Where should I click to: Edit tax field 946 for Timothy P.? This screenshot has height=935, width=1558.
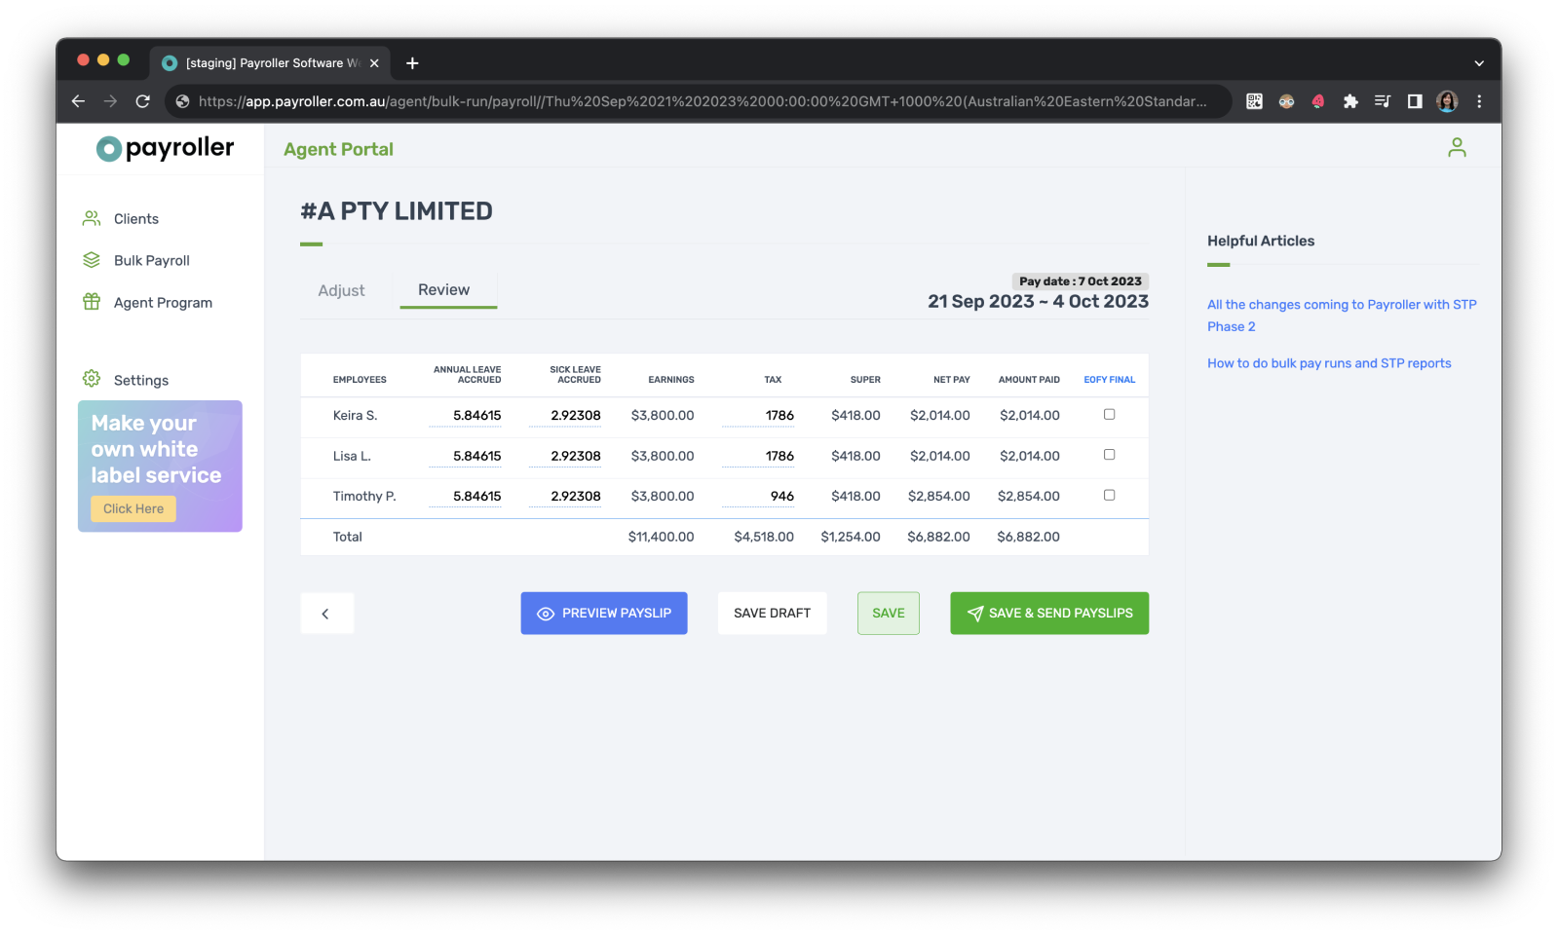click(758, 497)
